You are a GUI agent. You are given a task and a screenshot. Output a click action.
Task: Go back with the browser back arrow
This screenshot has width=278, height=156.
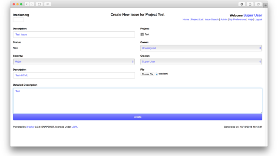click(27, 4)
